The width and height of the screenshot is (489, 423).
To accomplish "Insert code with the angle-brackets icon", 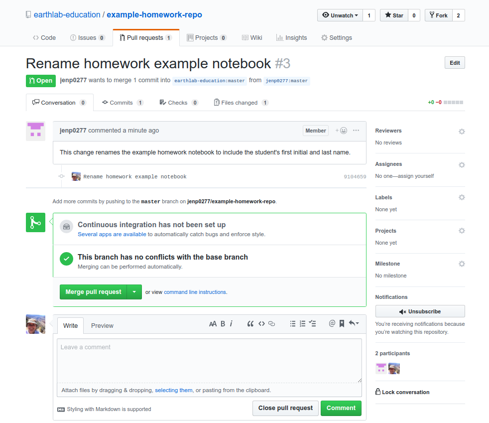I will click(x=261, y=324).
